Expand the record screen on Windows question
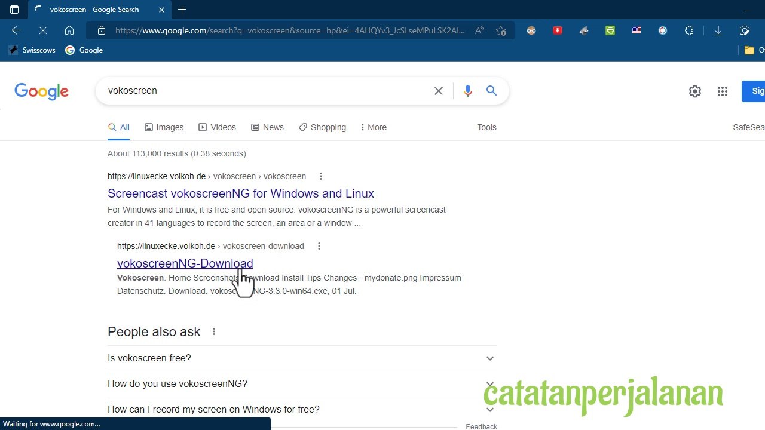 point(302,410)
